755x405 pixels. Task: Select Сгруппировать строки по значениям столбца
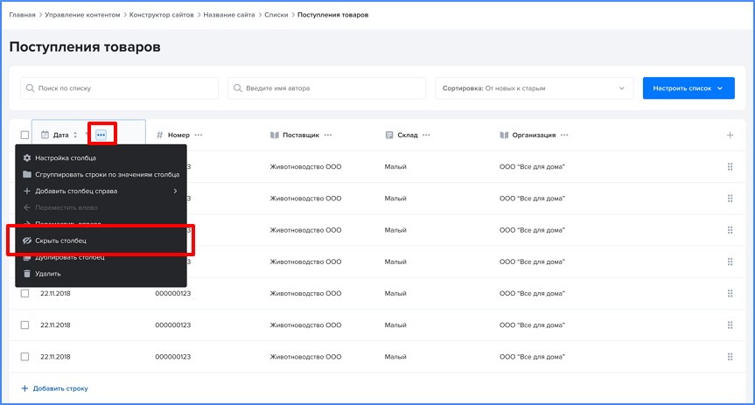tap(101, 174)
